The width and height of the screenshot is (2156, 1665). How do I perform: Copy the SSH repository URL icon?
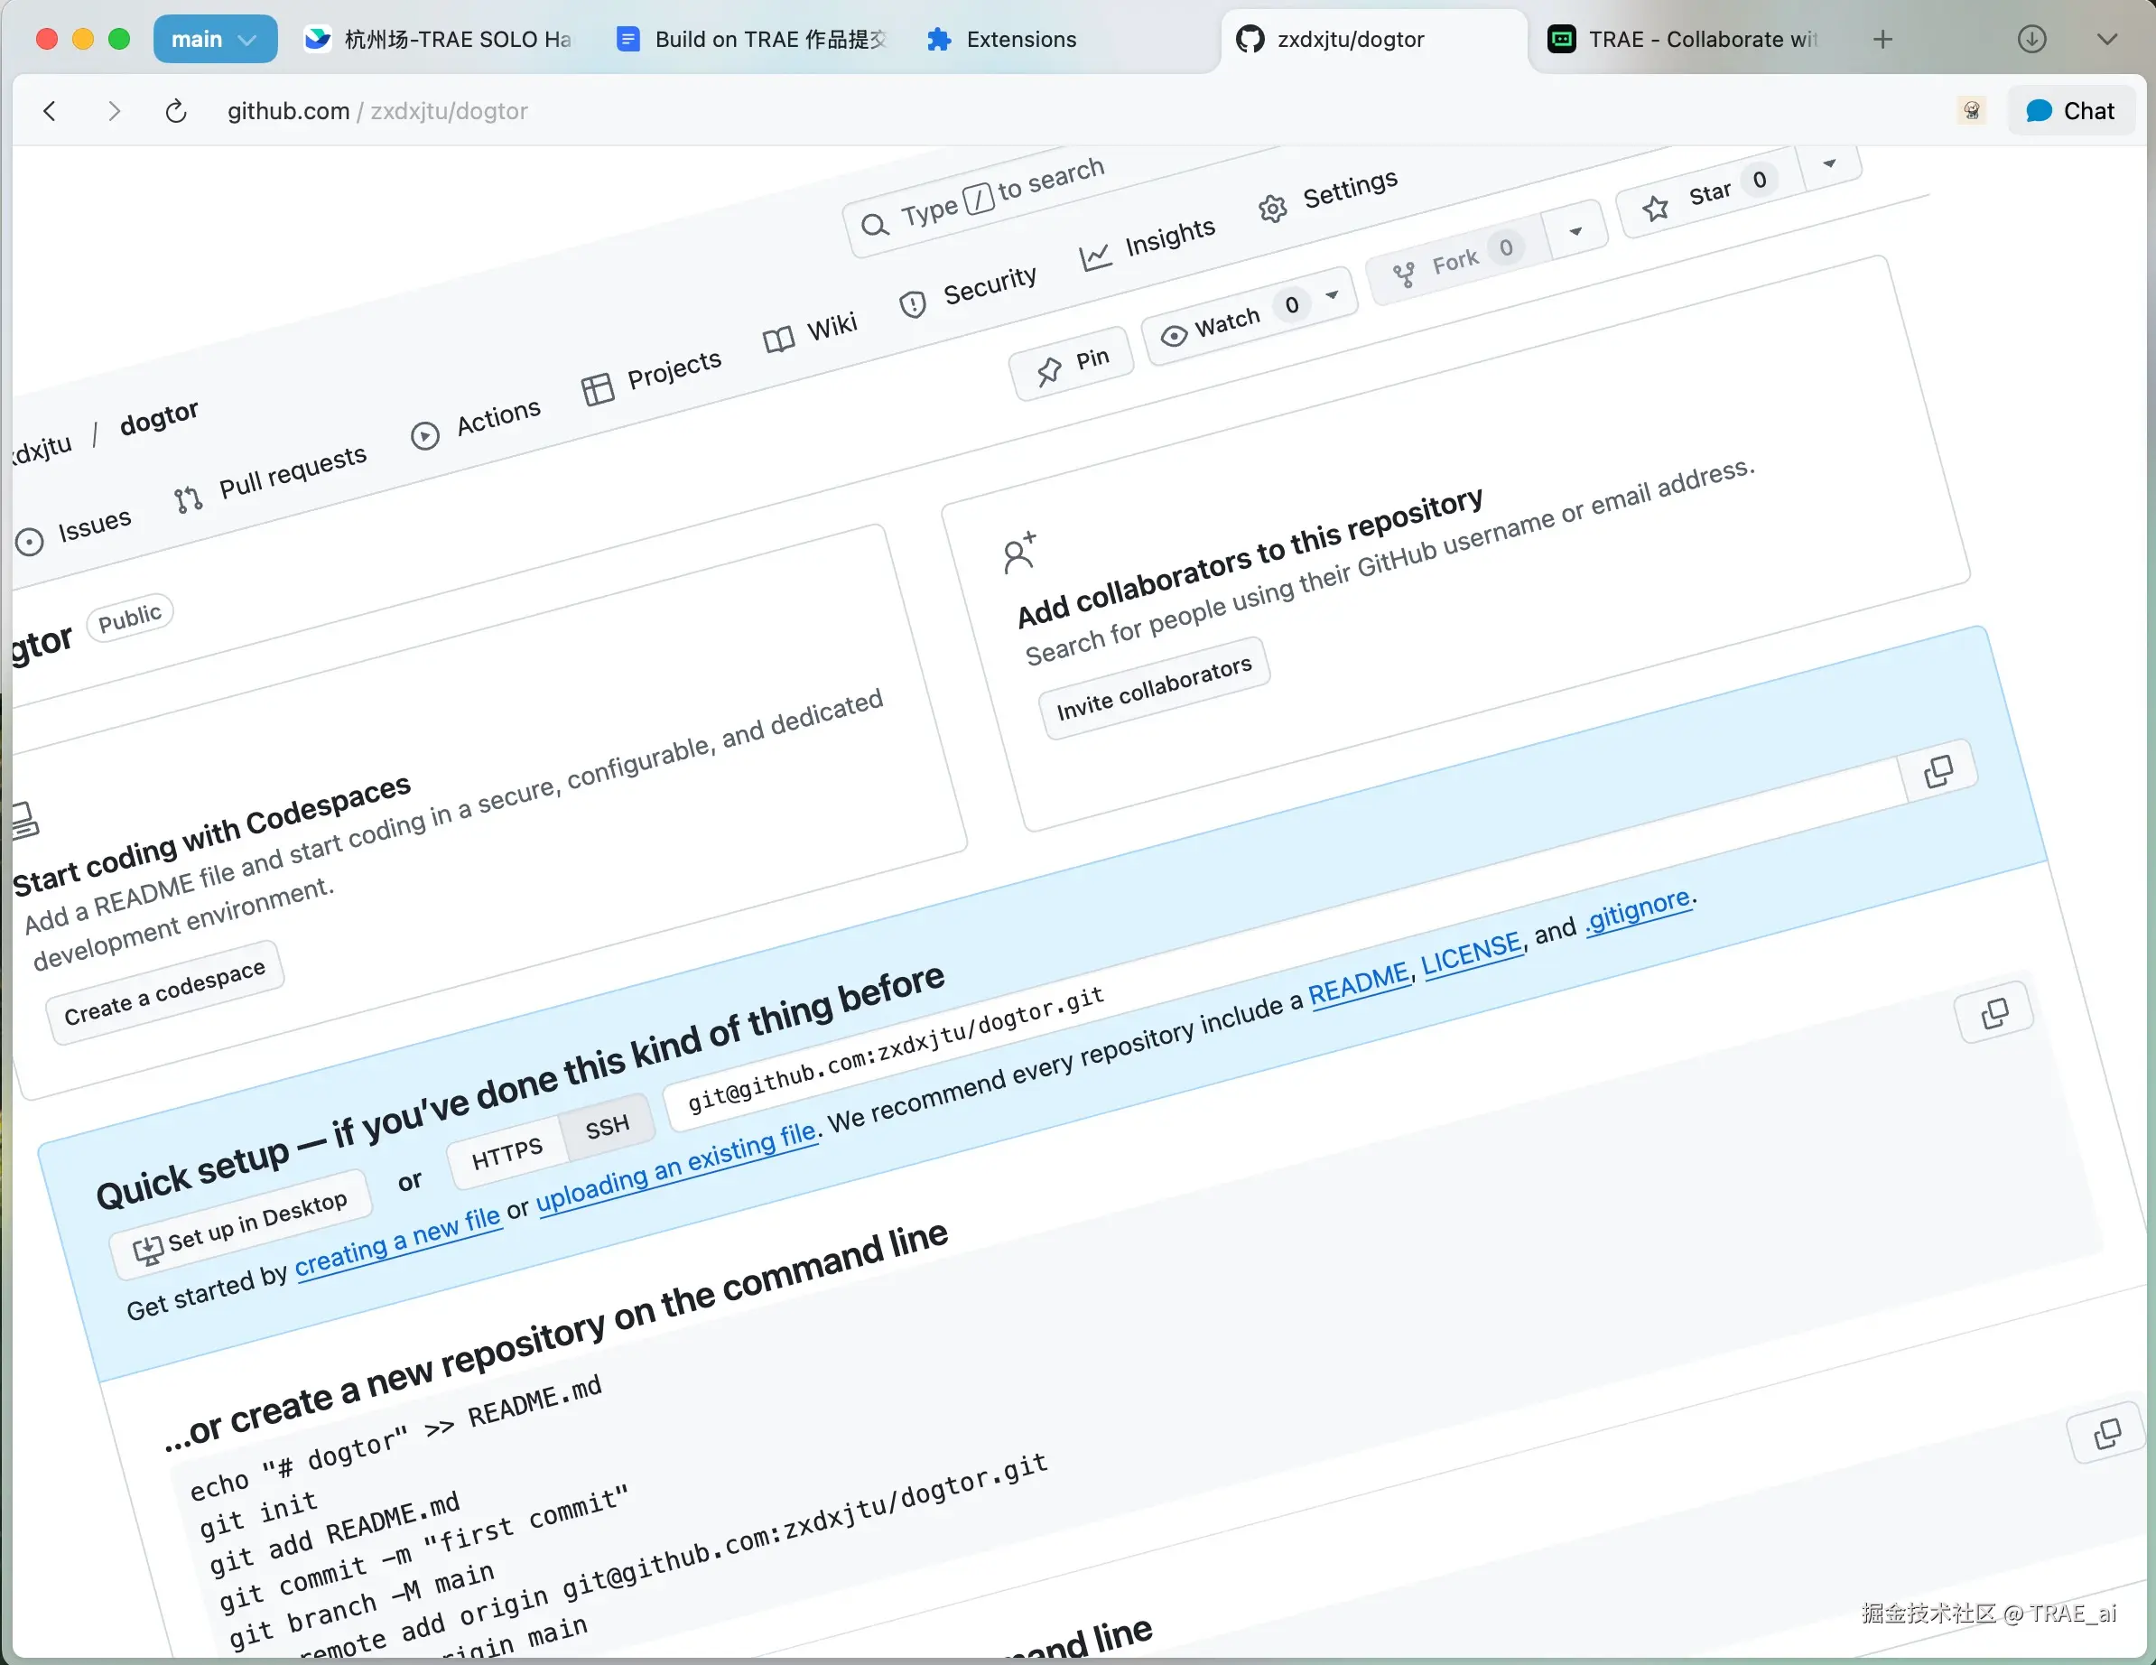[1994, 1012]
